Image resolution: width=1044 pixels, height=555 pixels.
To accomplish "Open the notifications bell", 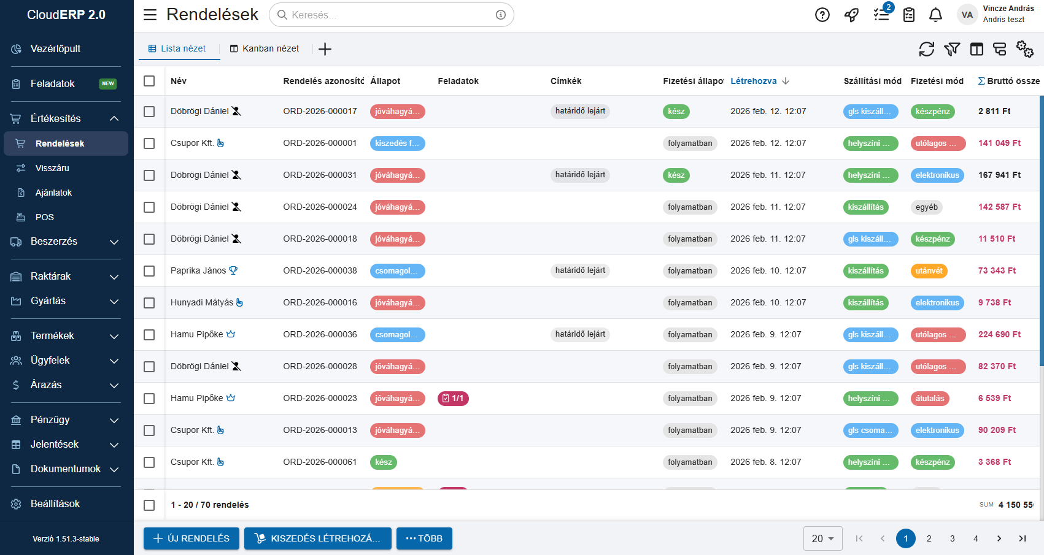I will tap(935, 15).
